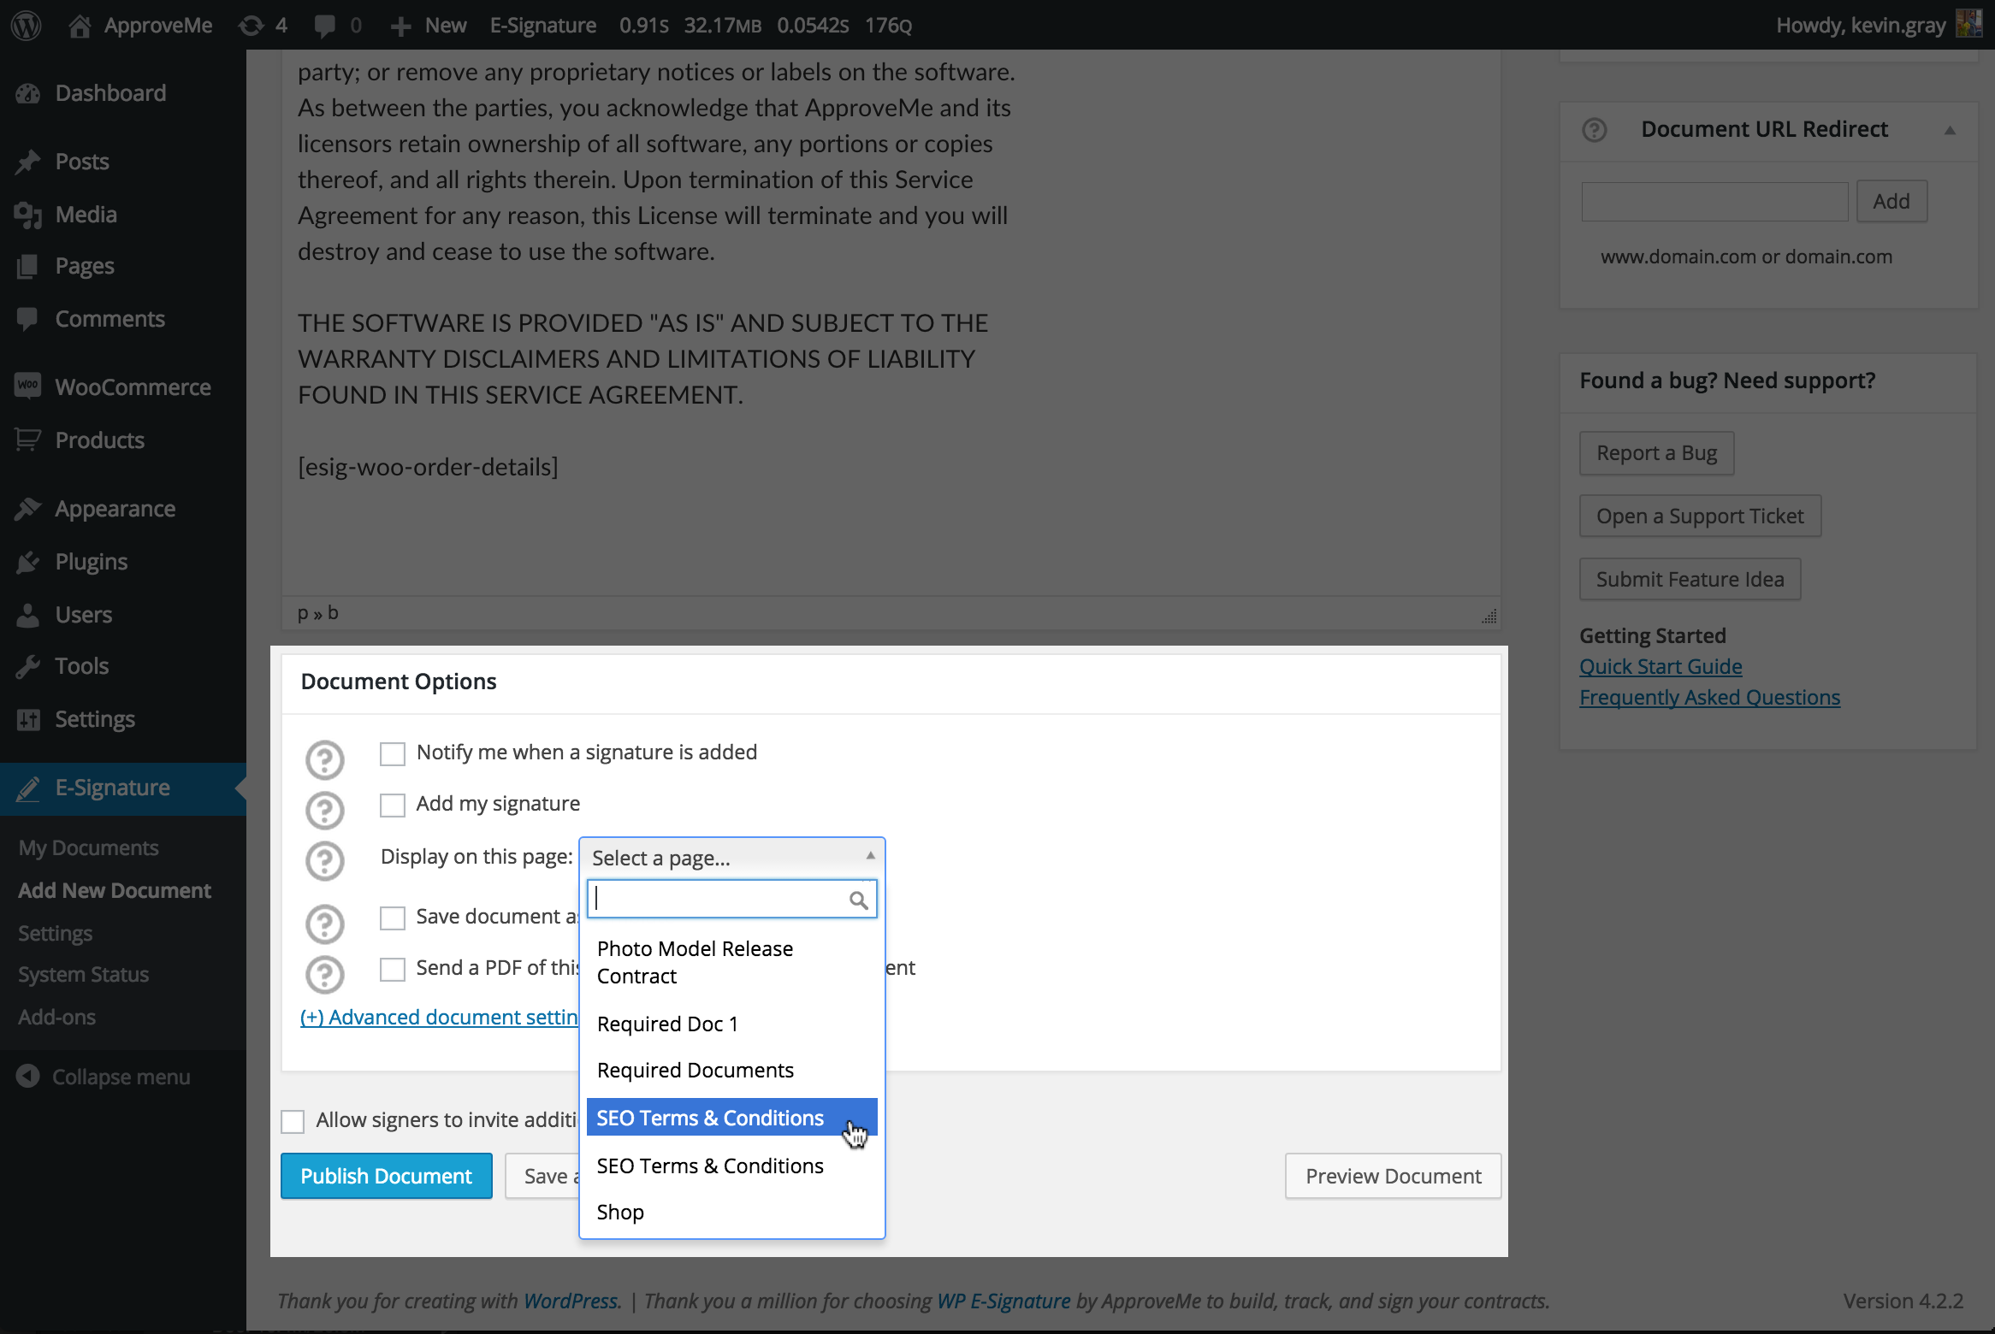Select SEO Terms & Conditions from dropdown

point(710,1119)
